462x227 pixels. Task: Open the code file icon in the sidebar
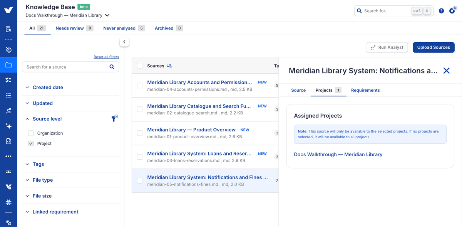click(x=8, y=141)
